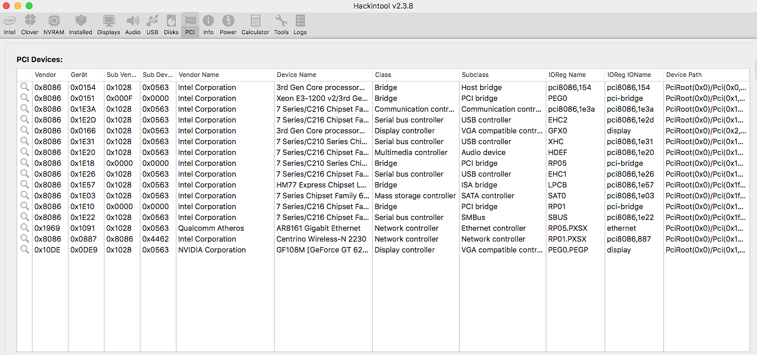The image size is (757, 355).
Task: Click the PEG0.PEGP IOReg name
Action: tap(568, 250)
